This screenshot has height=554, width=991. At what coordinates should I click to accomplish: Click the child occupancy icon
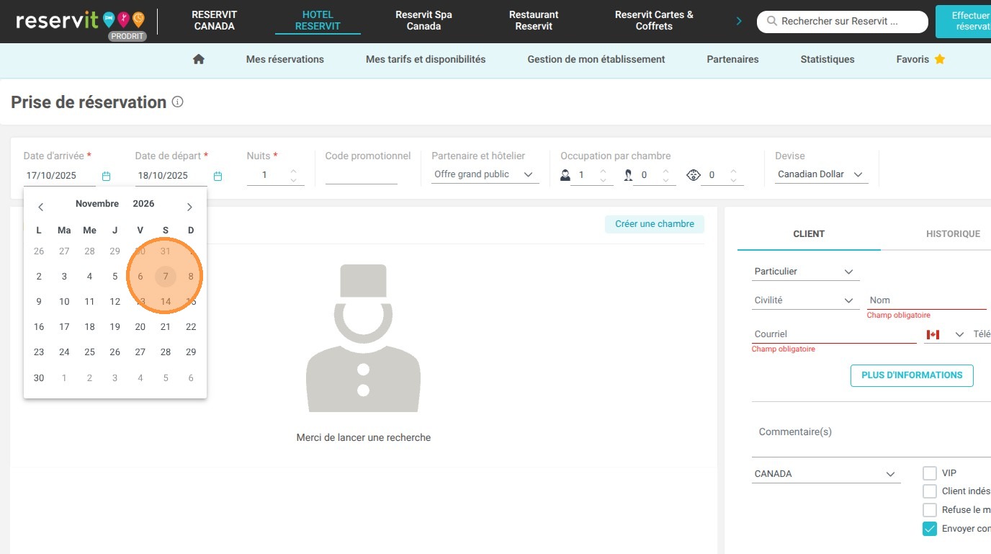pyautogui.click(x=628, y=175)
